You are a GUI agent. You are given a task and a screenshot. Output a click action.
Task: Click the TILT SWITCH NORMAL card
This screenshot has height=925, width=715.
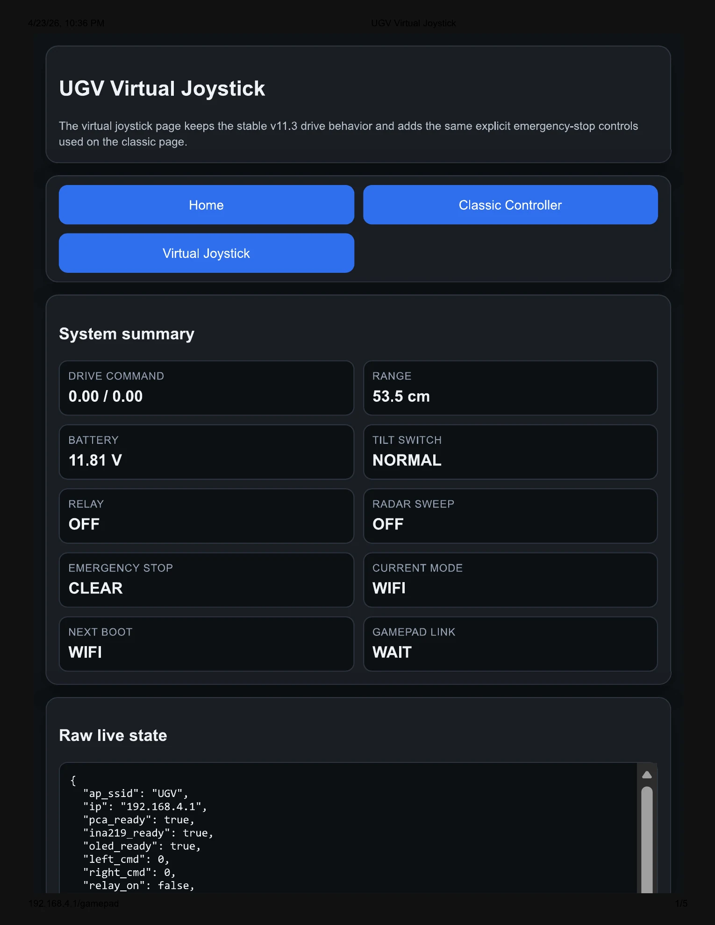pos(510,452)
